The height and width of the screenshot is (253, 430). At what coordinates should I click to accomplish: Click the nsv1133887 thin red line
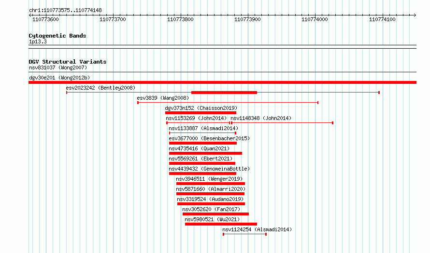(x=202, y=133)
